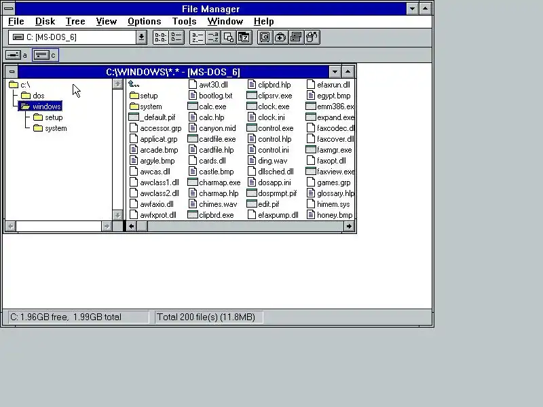Launch Undelete tool (trash can icon)
This screenshot has height=407, width=543.
pyautogui.click(x=312, y=37)
